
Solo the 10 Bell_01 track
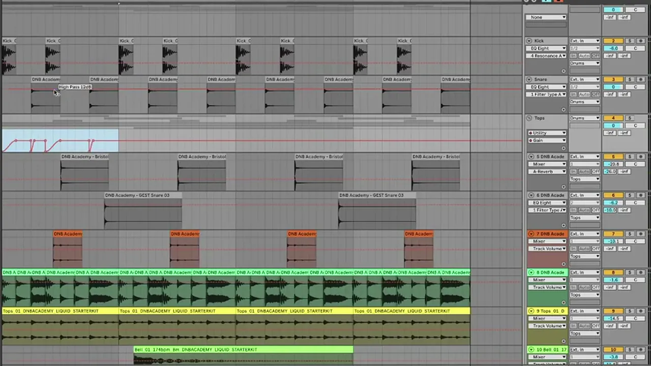click(x=630, y=350)
